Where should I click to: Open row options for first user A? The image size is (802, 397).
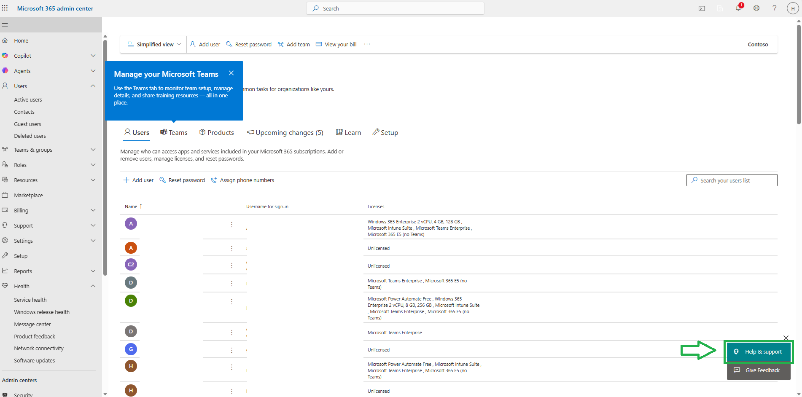[x=231, y=225]
